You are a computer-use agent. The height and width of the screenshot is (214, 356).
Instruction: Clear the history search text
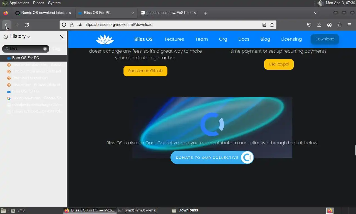(45, 48)
